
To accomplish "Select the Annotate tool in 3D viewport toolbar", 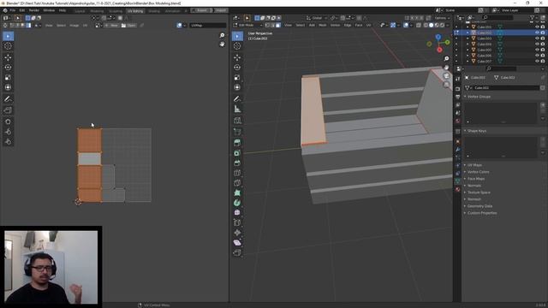I will pyautogui.click(x=237, y=99).
